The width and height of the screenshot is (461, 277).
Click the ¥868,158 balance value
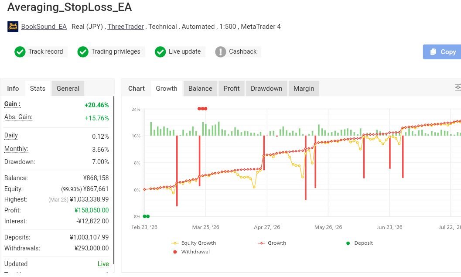pyautogui.click(x=96, y=178)
